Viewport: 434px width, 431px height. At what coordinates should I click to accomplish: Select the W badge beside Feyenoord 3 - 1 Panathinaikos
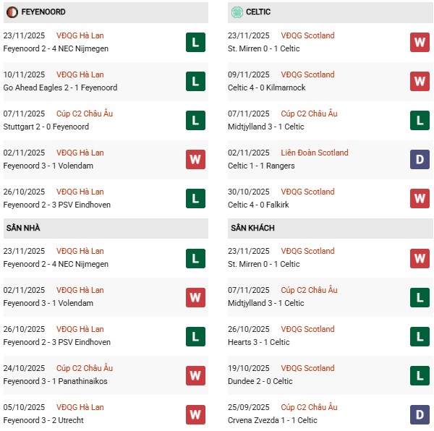(195, 375)
